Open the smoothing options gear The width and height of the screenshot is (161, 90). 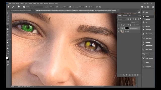click(86, 7)
